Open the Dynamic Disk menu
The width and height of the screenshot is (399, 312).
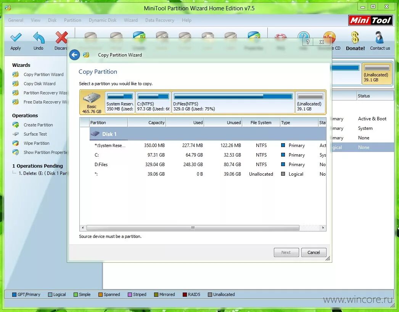coord(103,20)
